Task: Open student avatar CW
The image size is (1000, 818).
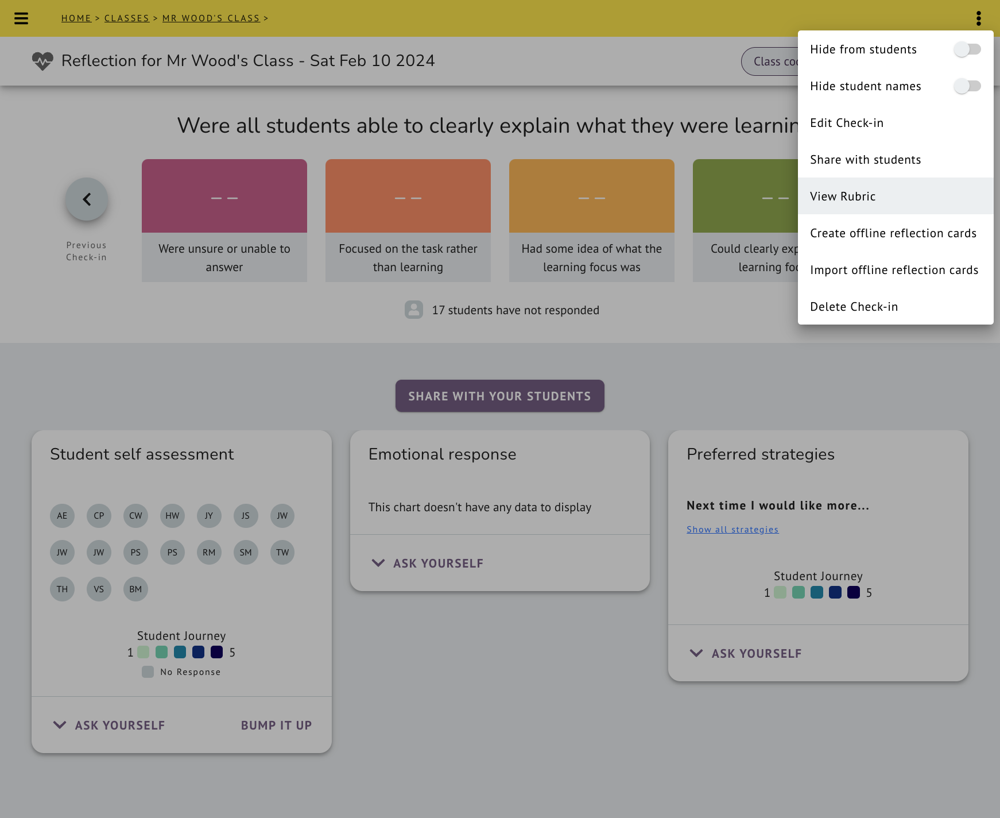Action: 135,516
